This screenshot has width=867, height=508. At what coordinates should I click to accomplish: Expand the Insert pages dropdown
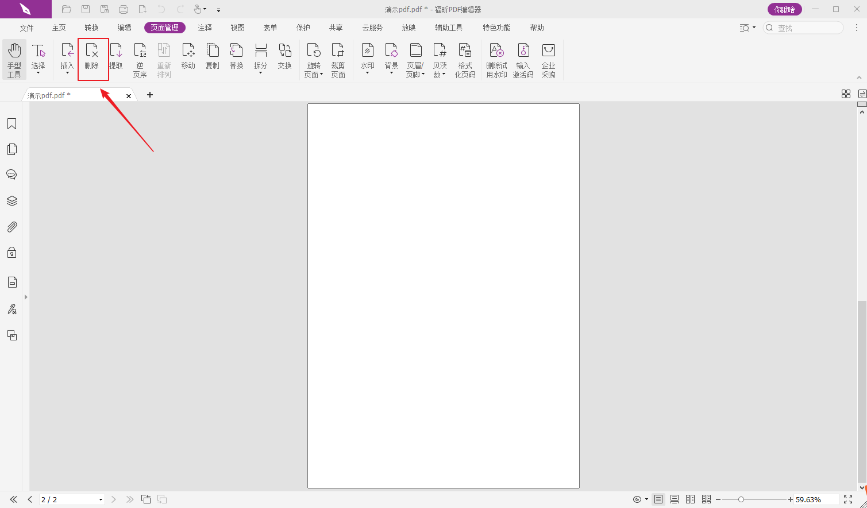pos(67,73)
